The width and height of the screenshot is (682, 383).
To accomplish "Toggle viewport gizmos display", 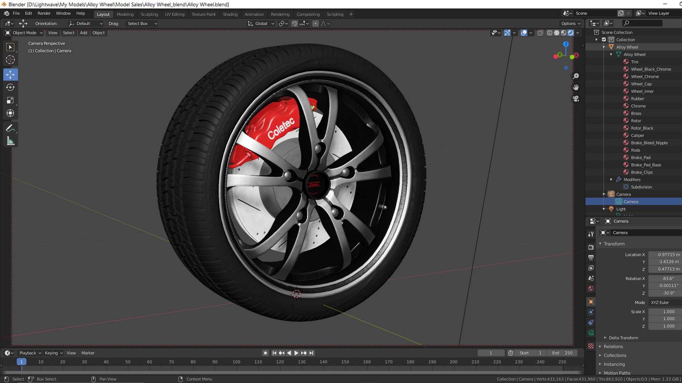I will 507,33.
